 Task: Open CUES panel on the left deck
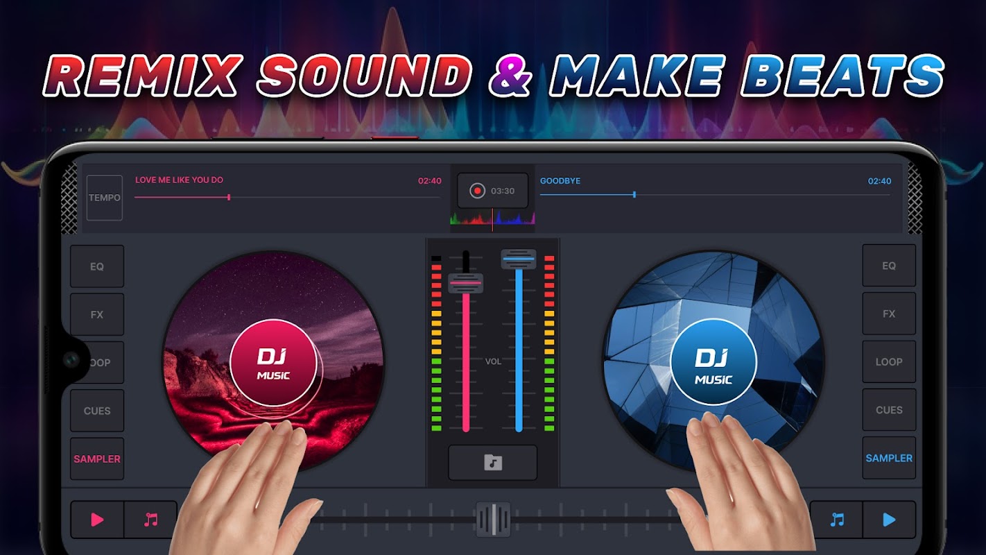97,411
